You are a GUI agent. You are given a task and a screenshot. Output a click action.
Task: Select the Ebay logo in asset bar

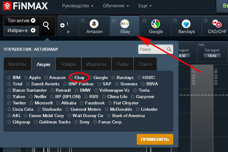tap(125, 23)
